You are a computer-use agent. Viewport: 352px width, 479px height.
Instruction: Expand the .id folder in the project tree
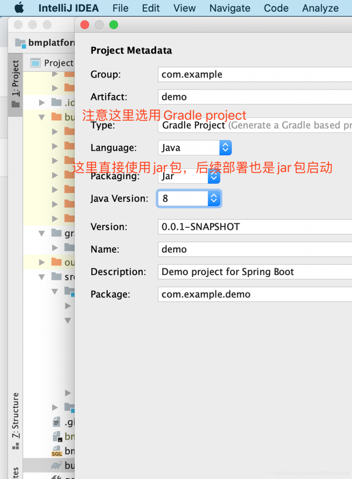(42, 102)
